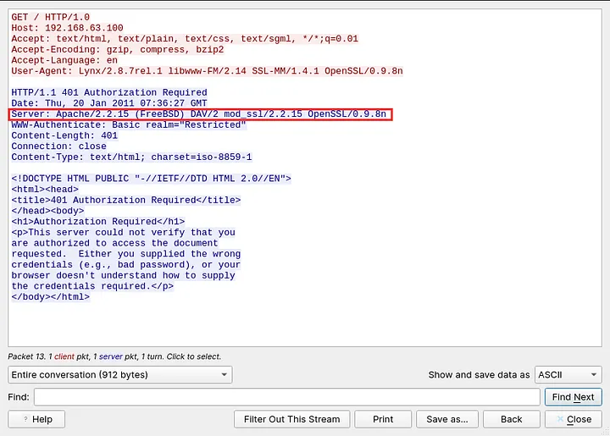Select the GET / HTTP/1.0 request line
The width and height of the screenshot is (610, 436).
coord(51,17)
